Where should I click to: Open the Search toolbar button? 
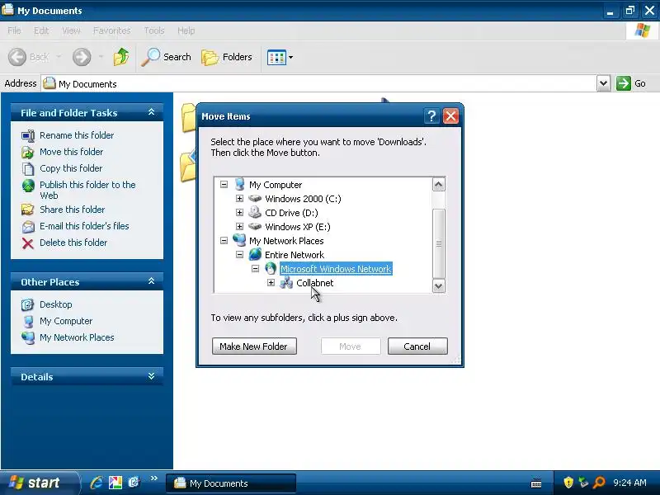click(166, 57)
